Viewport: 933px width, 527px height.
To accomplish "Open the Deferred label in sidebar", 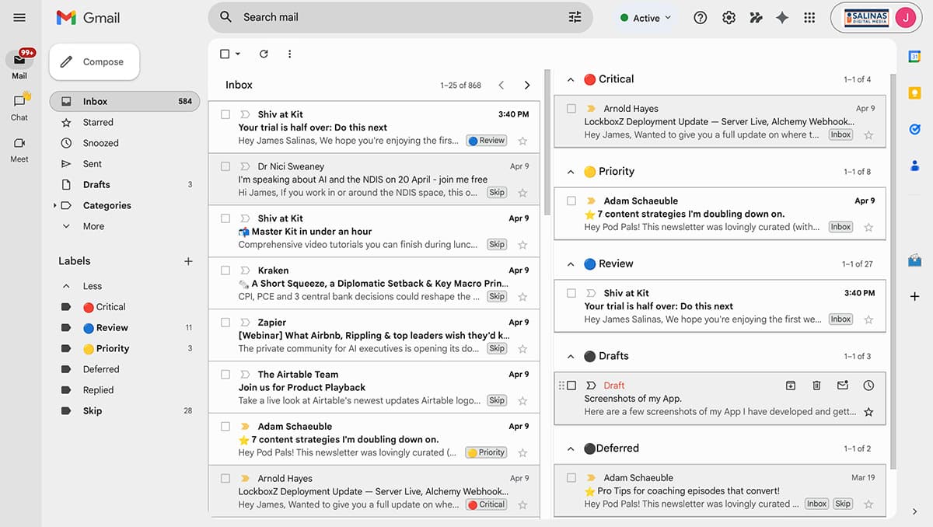I will [124, 369].
